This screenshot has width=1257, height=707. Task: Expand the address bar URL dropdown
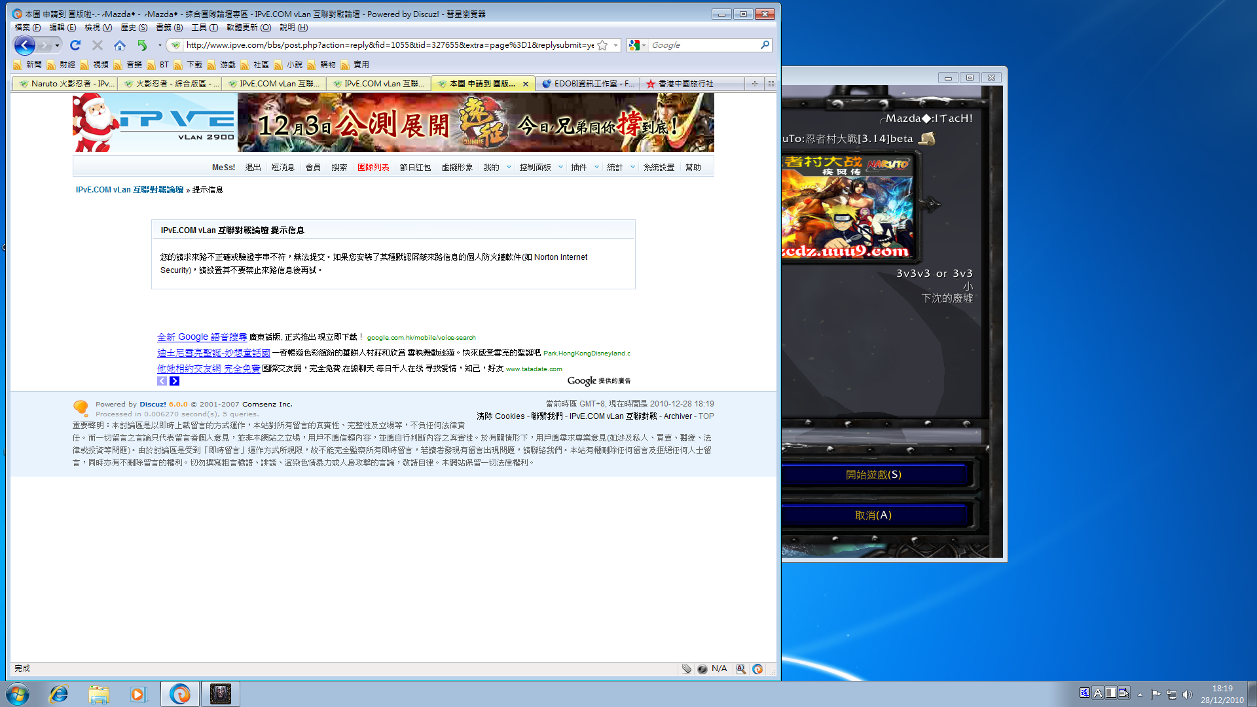click(615, 45)
